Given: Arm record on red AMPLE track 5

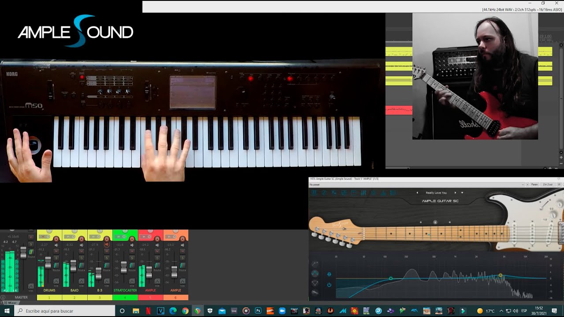Looking at the screenshot, I should pos(157,239).
